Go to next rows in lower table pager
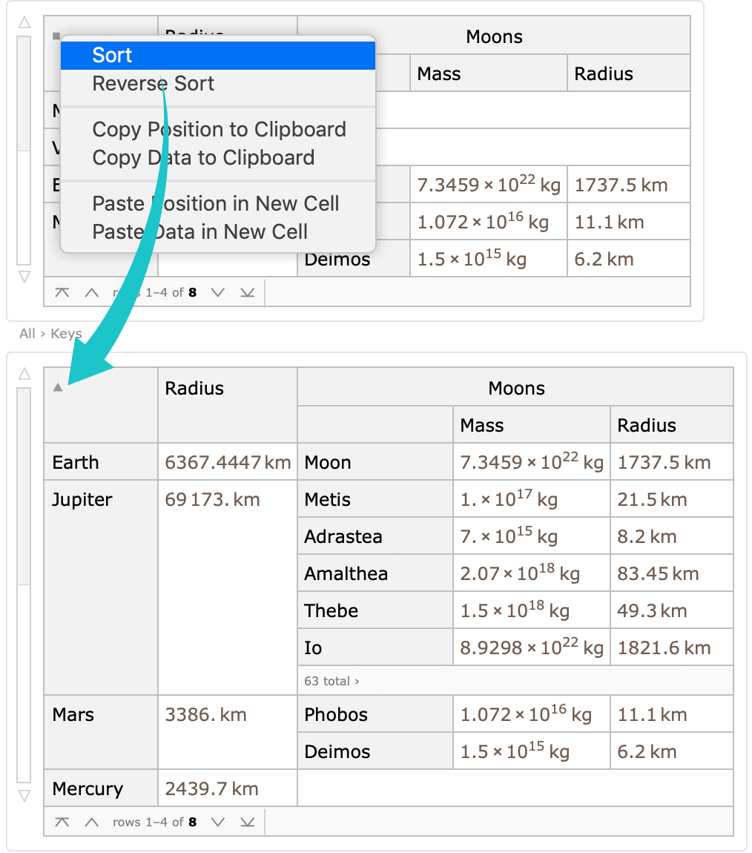Screen dimensions: 752x853 [218, 822]
